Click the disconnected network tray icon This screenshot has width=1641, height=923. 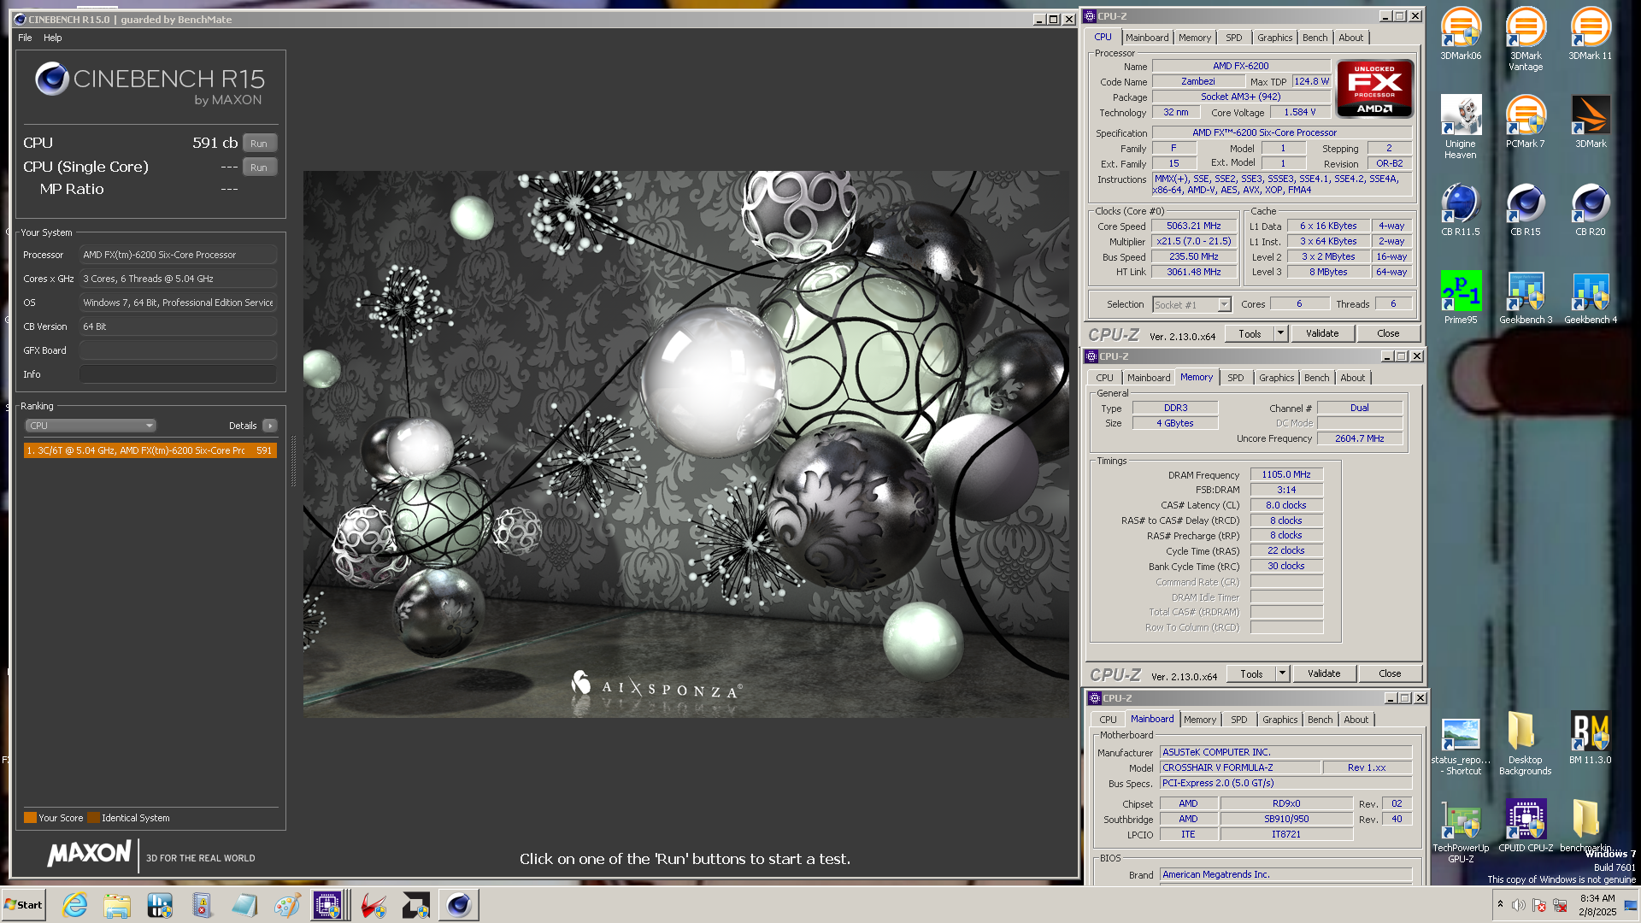coord(1560,905)
